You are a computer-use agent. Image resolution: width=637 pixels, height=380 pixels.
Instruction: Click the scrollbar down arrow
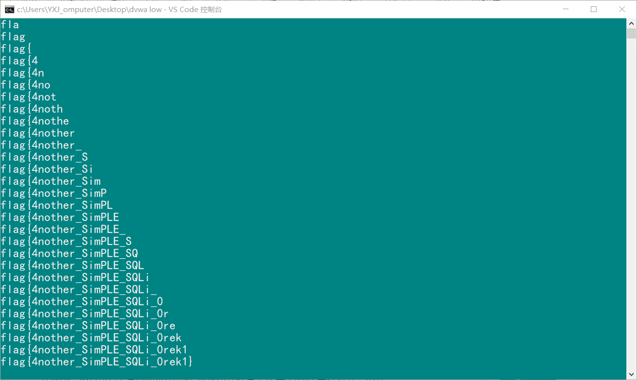pos(632,374)
